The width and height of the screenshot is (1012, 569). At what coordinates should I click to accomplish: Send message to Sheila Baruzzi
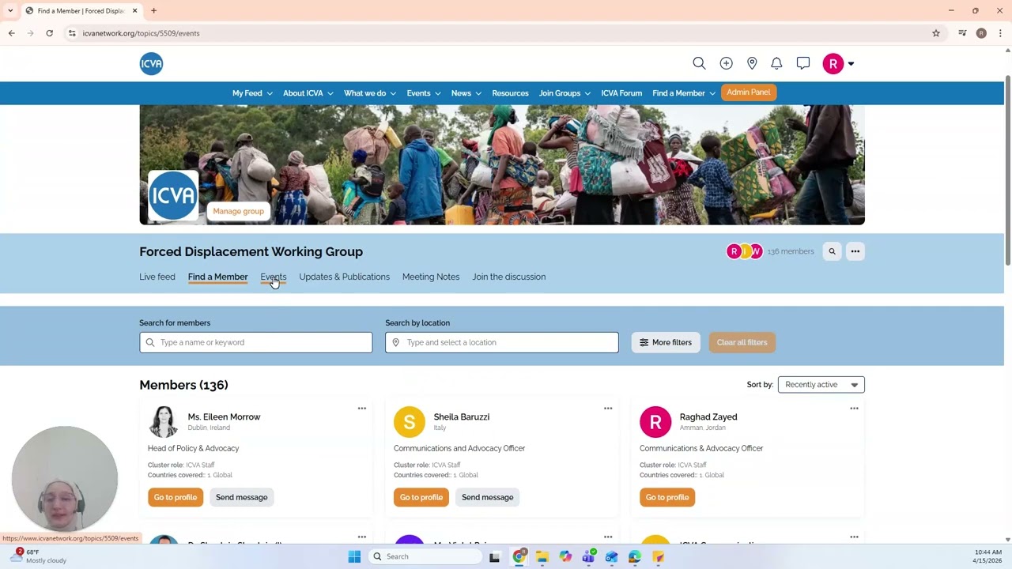487,497
